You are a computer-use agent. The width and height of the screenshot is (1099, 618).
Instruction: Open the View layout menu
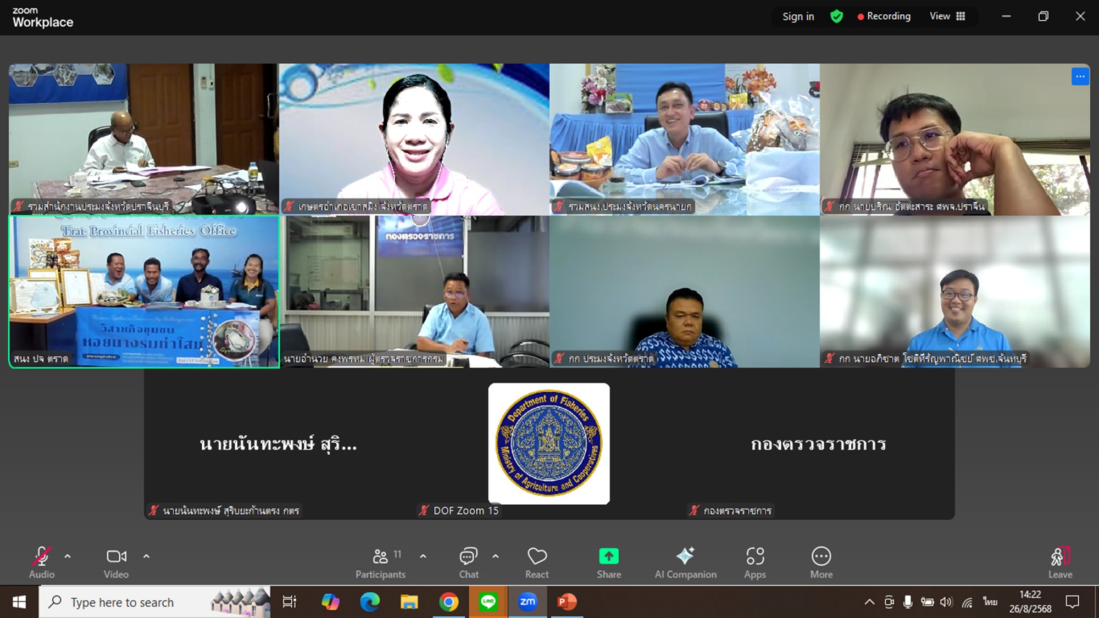click(947, 16)
